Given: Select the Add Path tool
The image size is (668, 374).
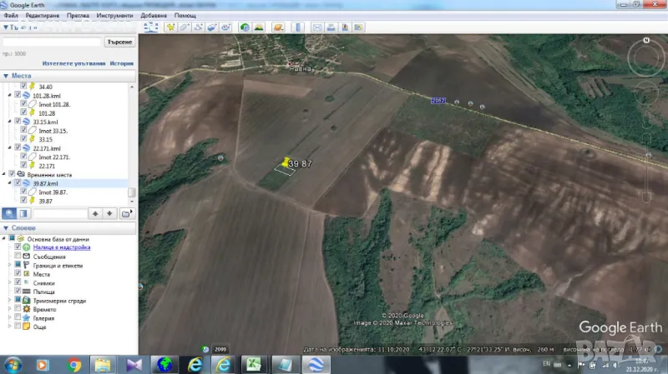Looking at the screenshot, I should coord(199,27).
